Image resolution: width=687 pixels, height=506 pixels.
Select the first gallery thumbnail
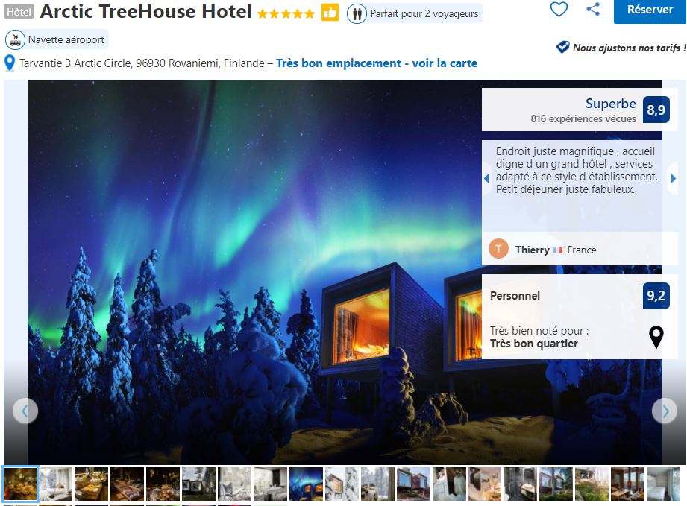(x=21, y=484)
